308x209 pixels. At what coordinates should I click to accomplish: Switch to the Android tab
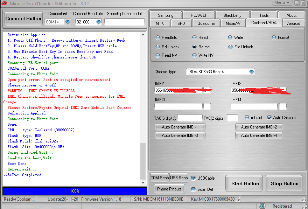(x=293, y=23)
